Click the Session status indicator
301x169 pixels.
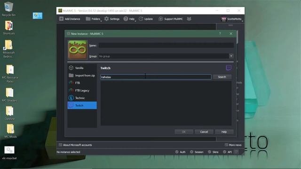click(x=197, y=152)
